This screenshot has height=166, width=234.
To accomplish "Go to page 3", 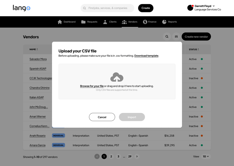I will [118, 156].
